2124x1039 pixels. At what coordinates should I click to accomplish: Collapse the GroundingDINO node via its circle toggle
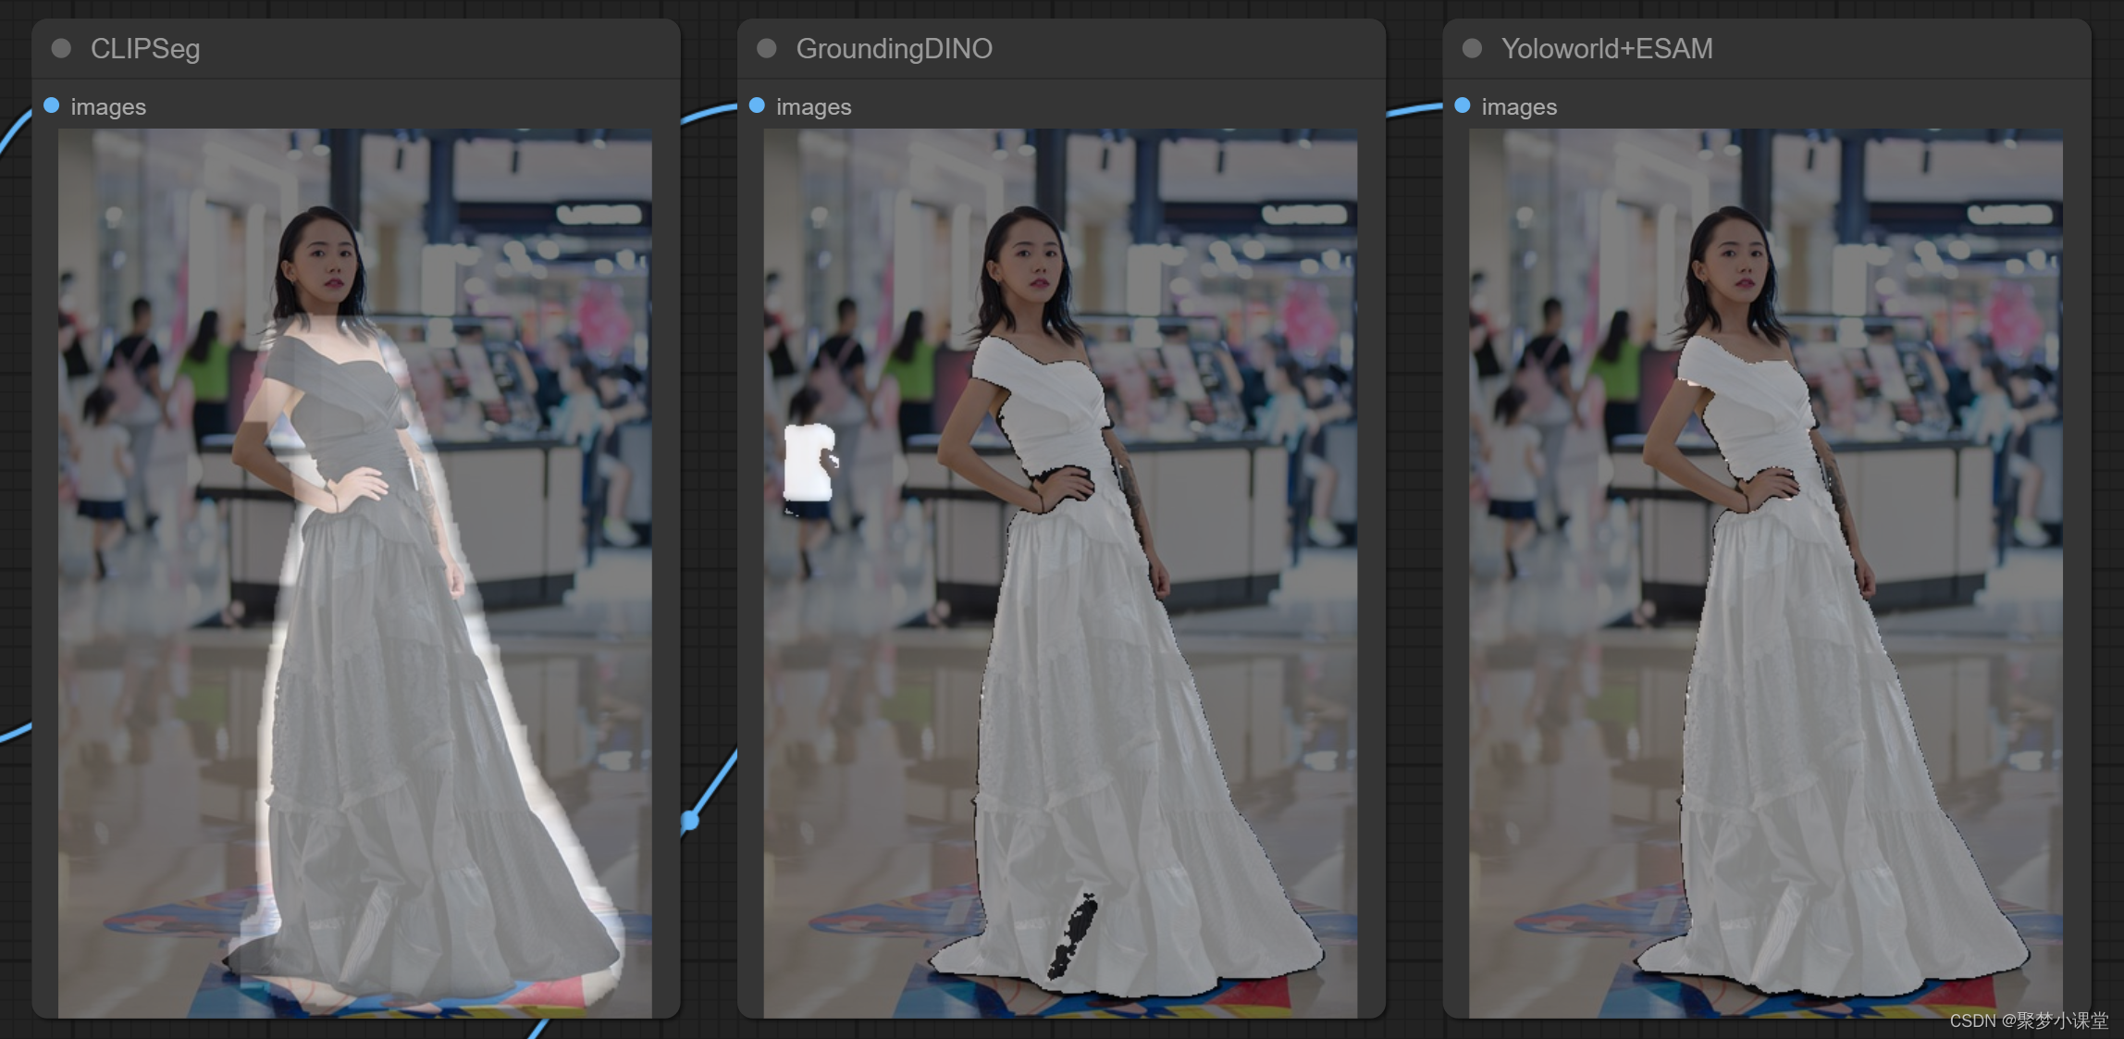coord(766,49)
